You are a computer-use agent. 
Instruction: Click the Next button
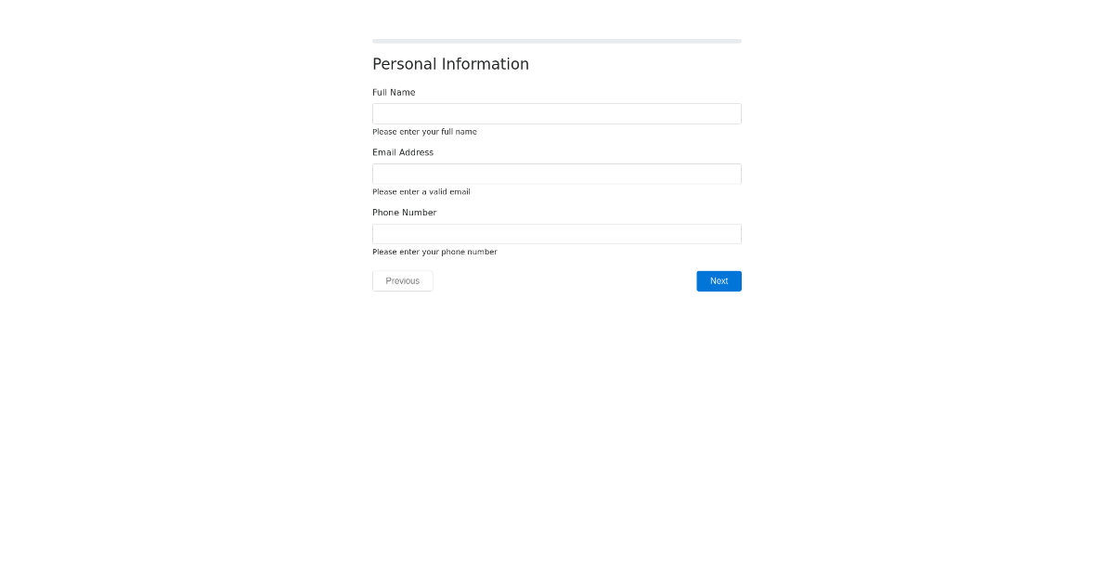(x=719, y=280)
